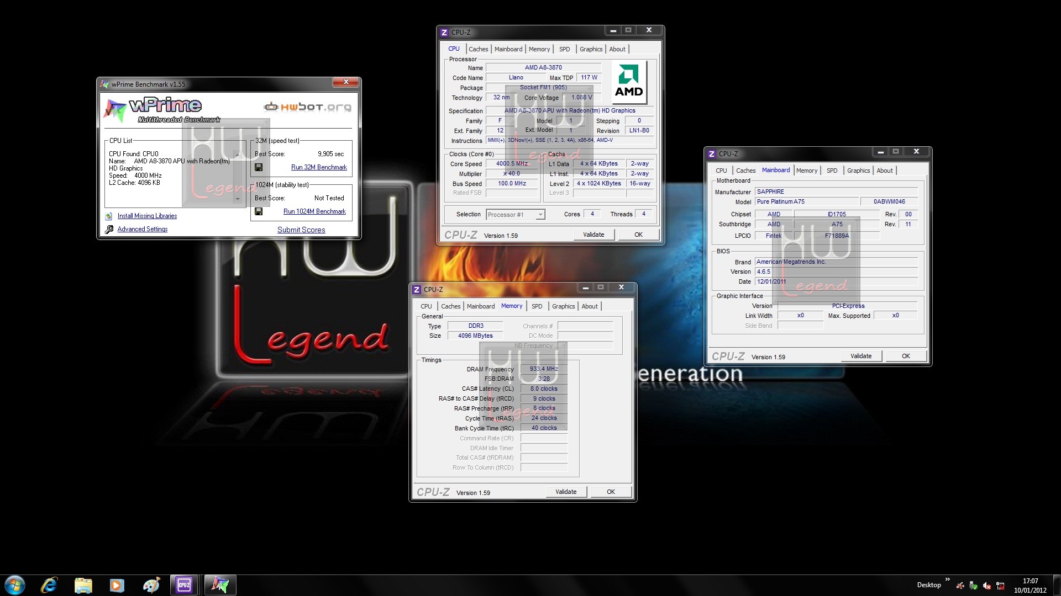Viewport: 1061px width, 596px height.
Task: Click the Submit Scores link
Action: pyautogui.click(x=301, y=230)
